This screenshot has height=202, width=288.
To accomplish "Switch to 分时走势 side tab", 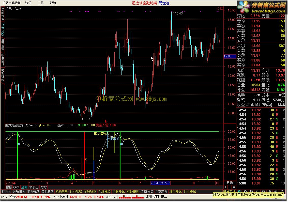I will pyautogui.click(x=3, y=14).
